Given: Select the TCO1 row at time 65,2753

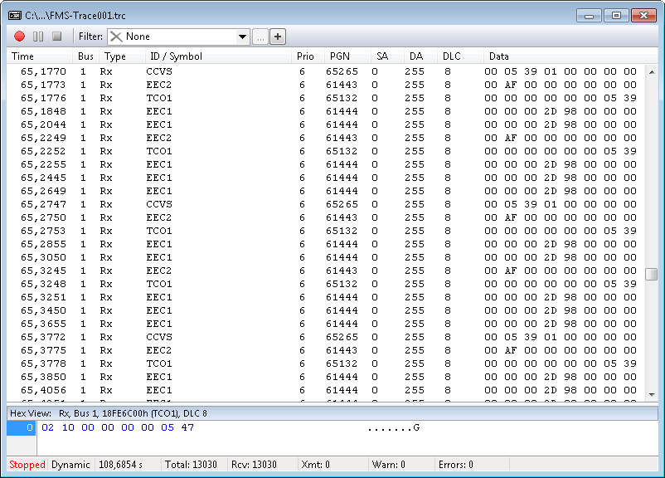Looking at the screenshot, I should coord(326,231).
